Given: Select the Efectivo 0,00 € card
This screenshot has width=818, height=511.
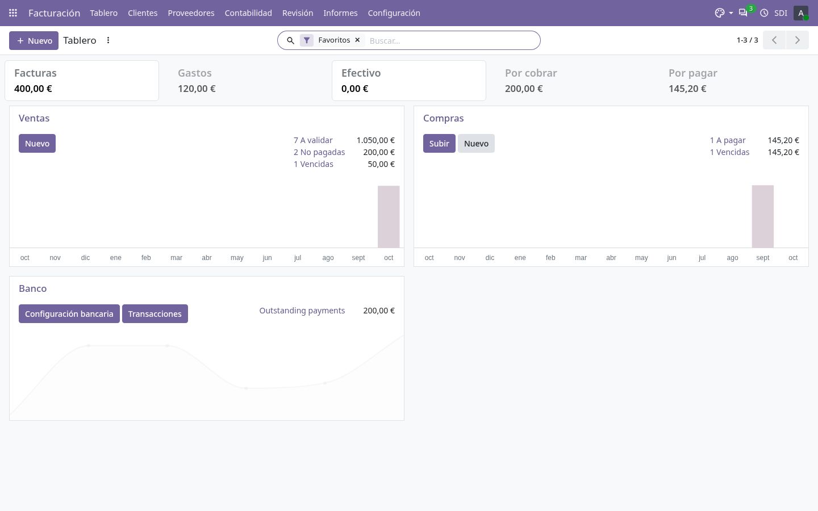Looking at the screenshot, I should pos(409,81).
